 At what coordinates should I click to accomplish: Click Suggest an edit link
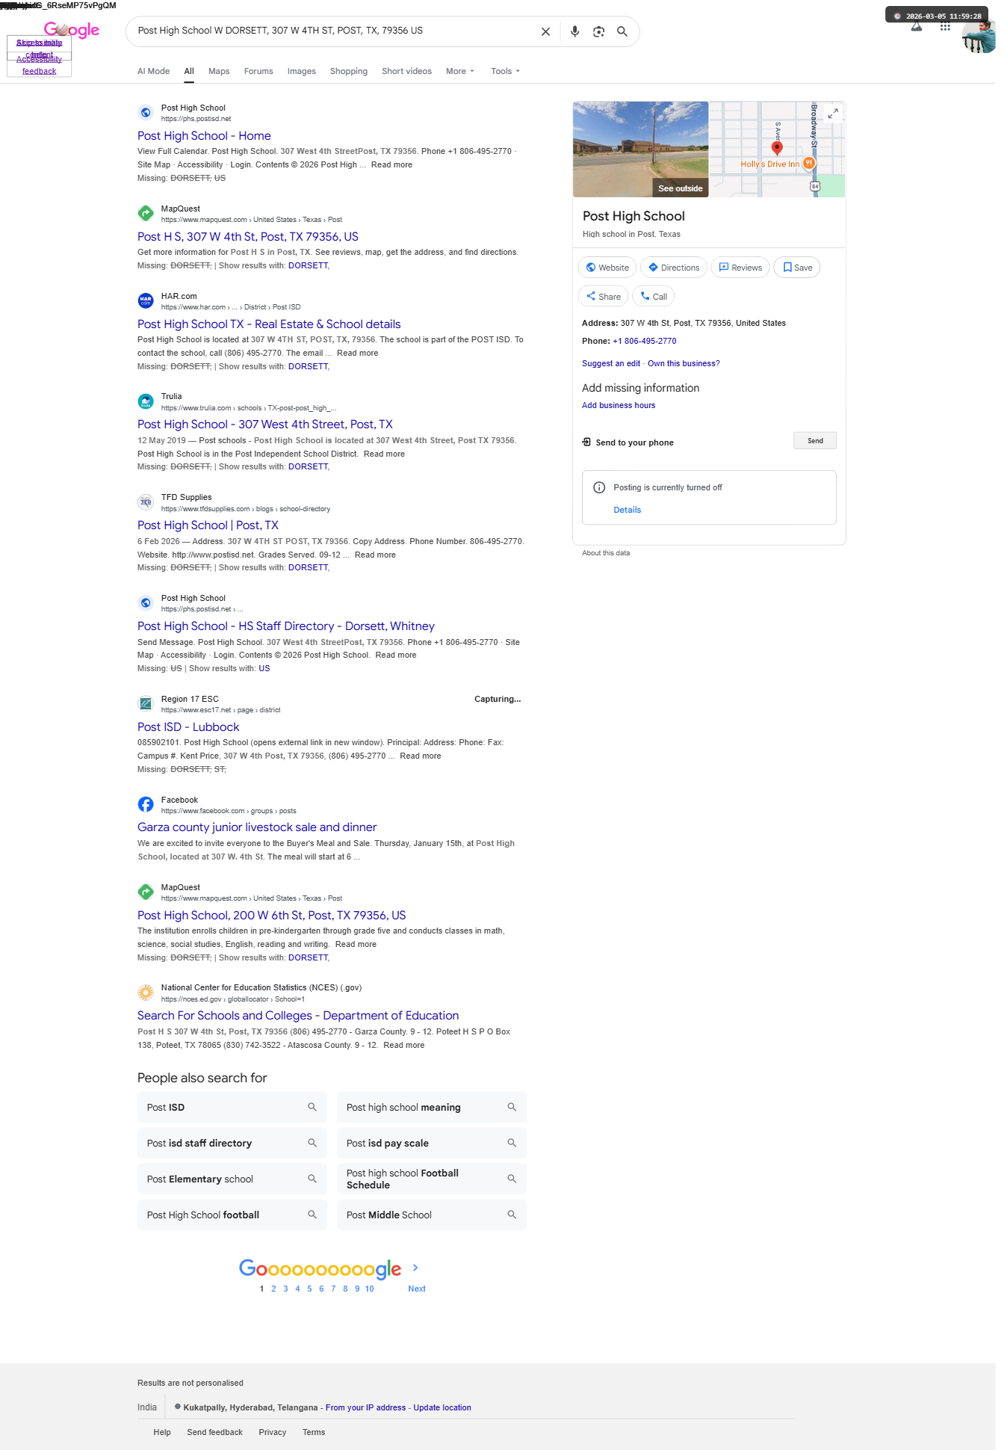(611, 363)
